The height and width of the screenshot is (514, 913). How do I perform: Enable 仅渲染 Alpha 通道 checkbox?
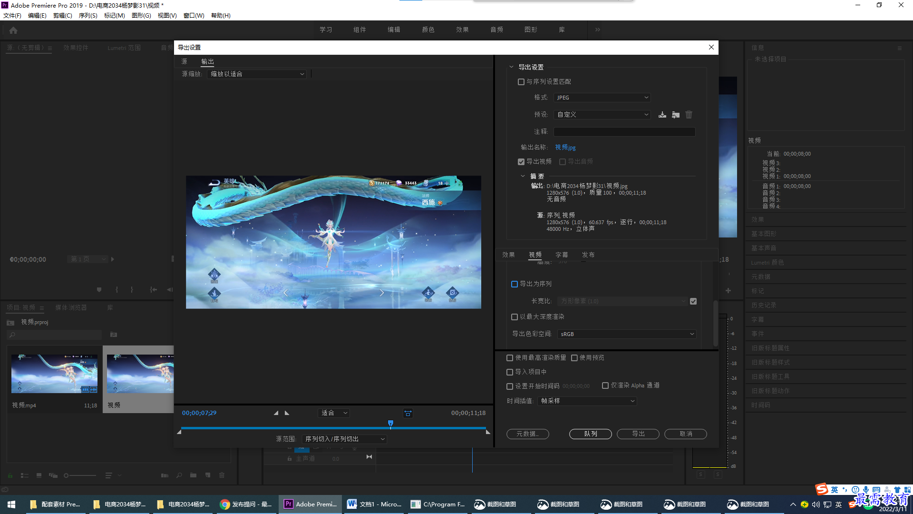605,385
